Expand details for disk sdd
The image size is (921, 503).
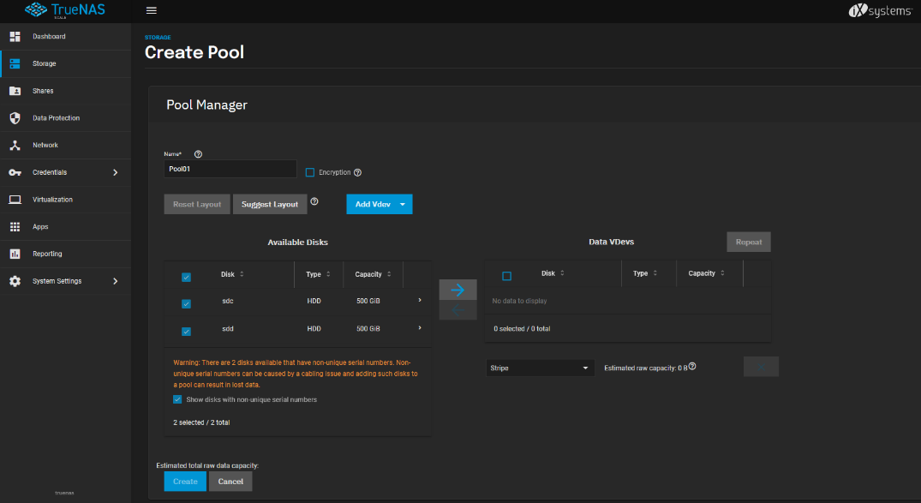(x=420, y=328)
